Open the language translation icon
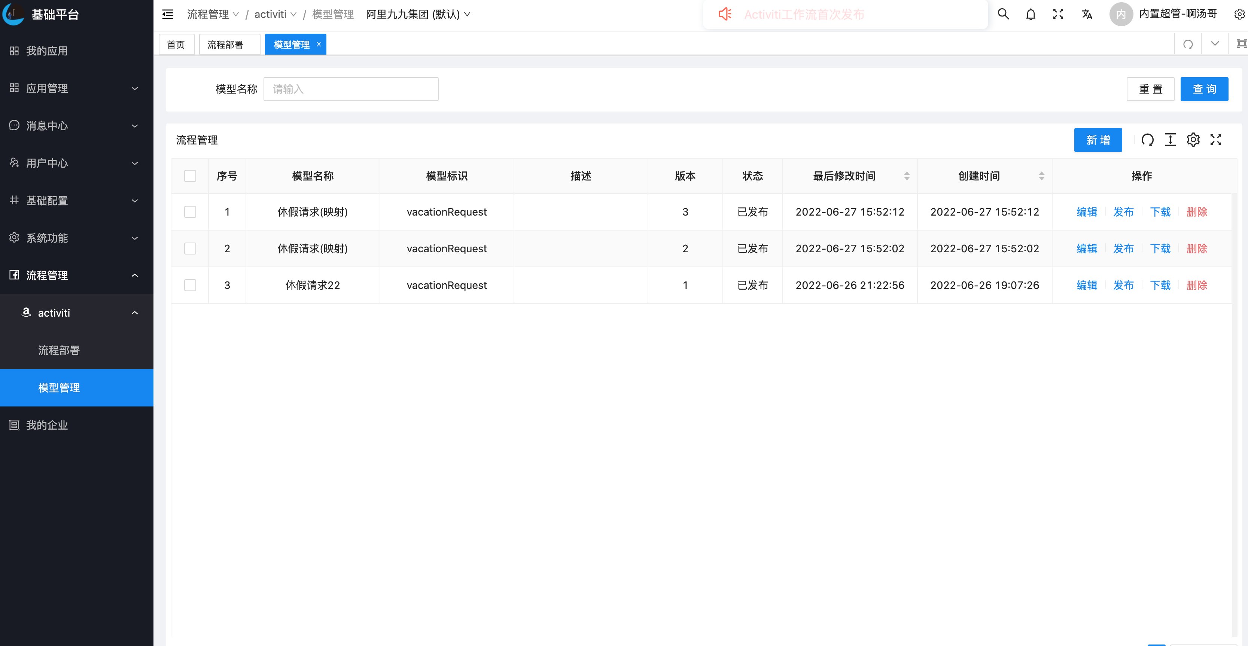Screen dimensions: 1248x646 pos(1087,14)
